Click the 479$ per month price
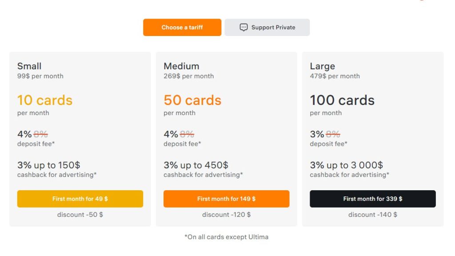 [335, 76]
